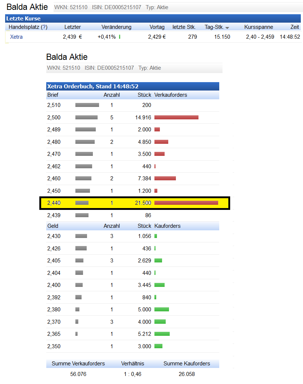Click the sell volume 4.850

click(x=145, y=142)
